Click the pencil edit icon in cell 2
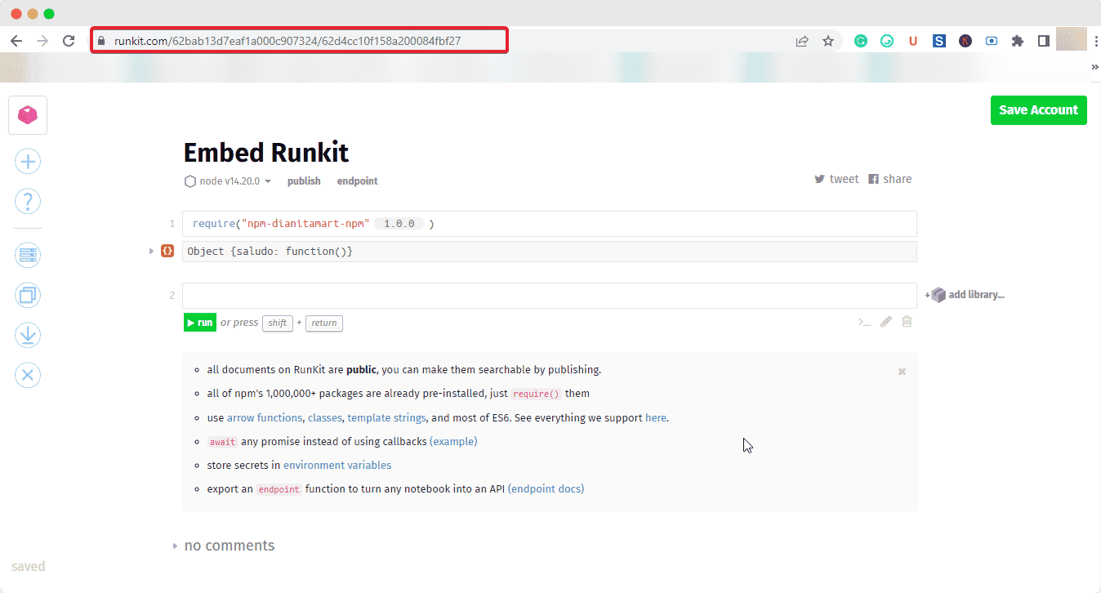The height and width of the screenshot is (593, 1101). 886,322
